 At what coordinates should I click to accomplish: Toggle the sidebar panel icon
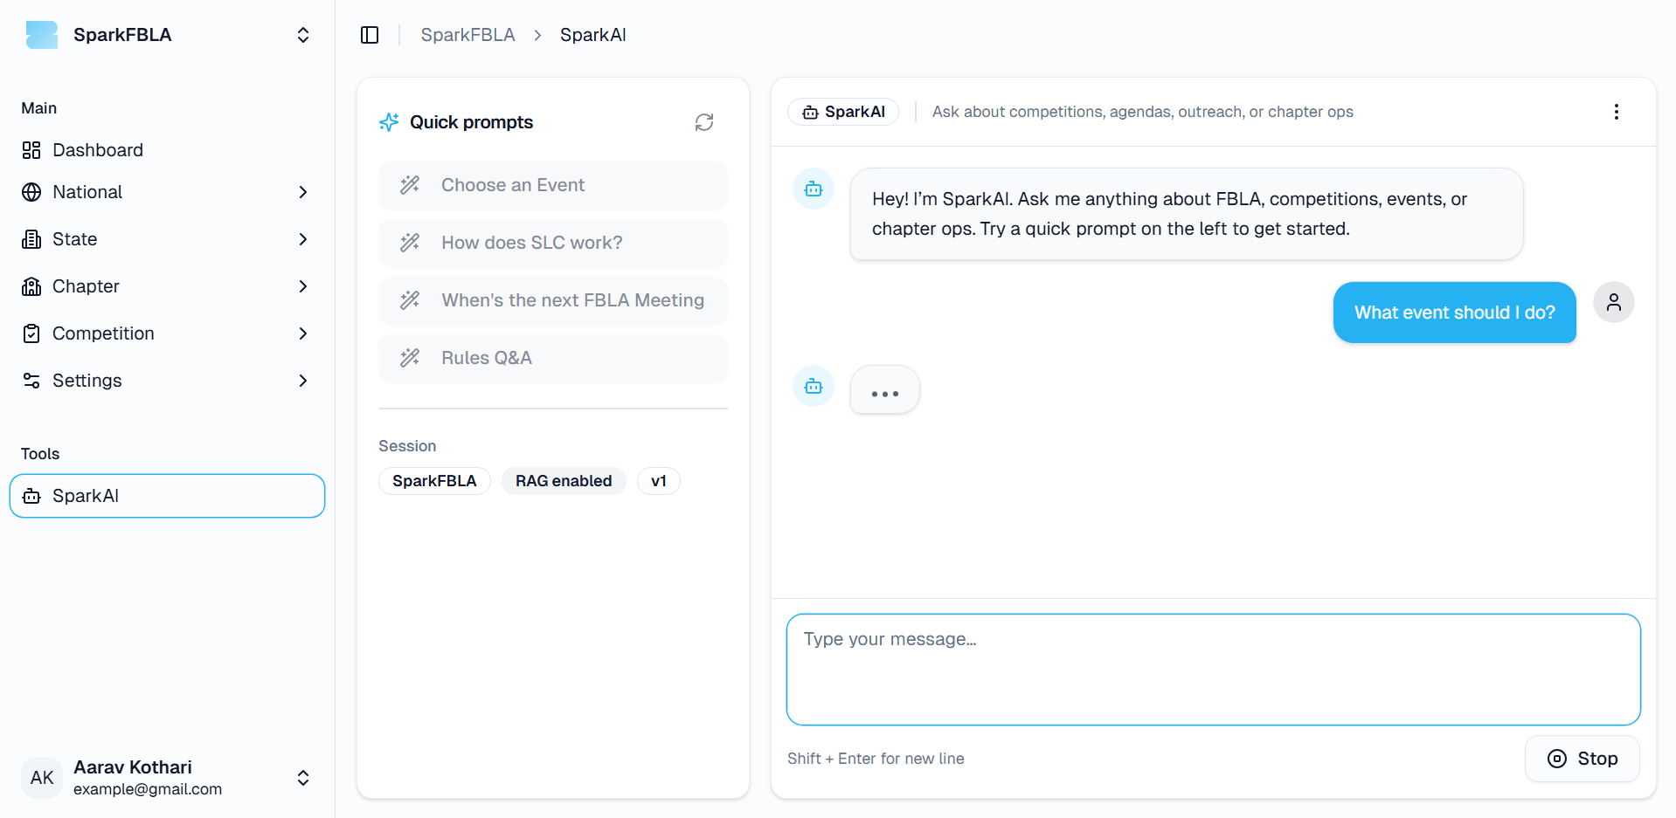click(370, 35)
